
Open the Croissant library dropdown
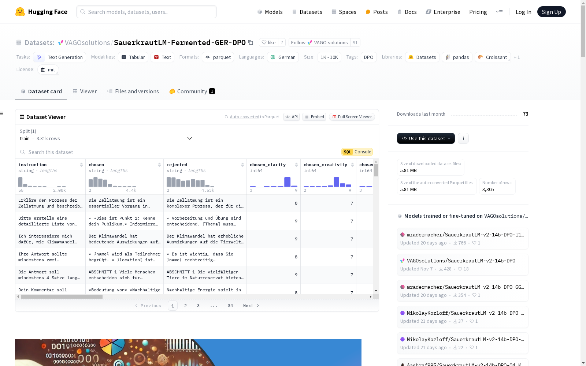(x=493, y=57)
